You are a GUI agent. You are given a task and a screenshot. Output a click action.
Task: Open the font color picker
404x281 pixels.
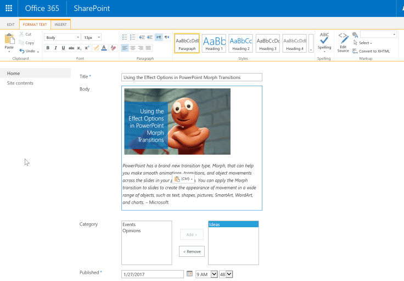[x=104, y=48]
